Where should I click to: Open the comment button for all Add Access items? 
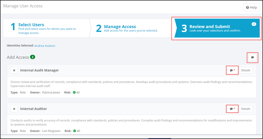pyautogui.click(x=252, y=57)
